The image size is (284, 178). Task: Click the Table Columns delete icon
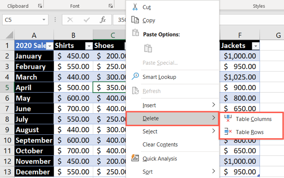(x=228, y=118)
